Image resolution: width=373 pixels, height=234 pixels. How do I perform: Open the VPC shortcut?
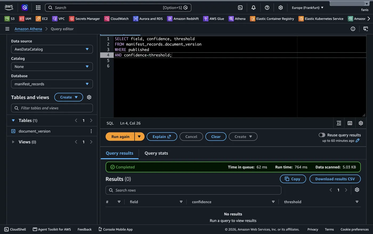click(x=58, y=19)
